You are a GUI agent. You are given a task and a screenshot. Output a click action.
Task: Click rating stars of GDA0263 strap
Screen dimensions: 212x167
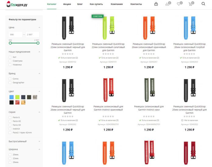point(189,54)
